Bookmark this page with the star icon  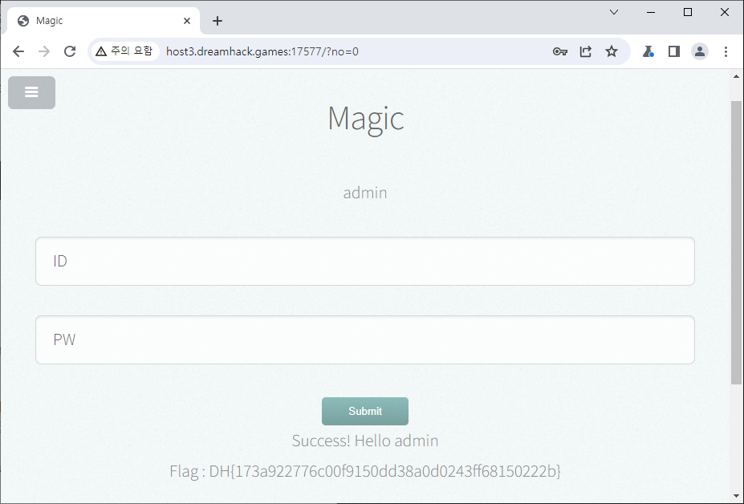[x=612, y=51]
